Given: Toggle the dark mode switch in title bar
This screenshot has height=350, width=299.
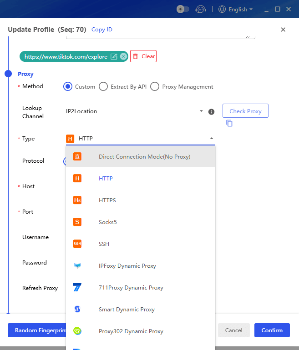Looking at the screenshot, I should [x=183, y=9].
